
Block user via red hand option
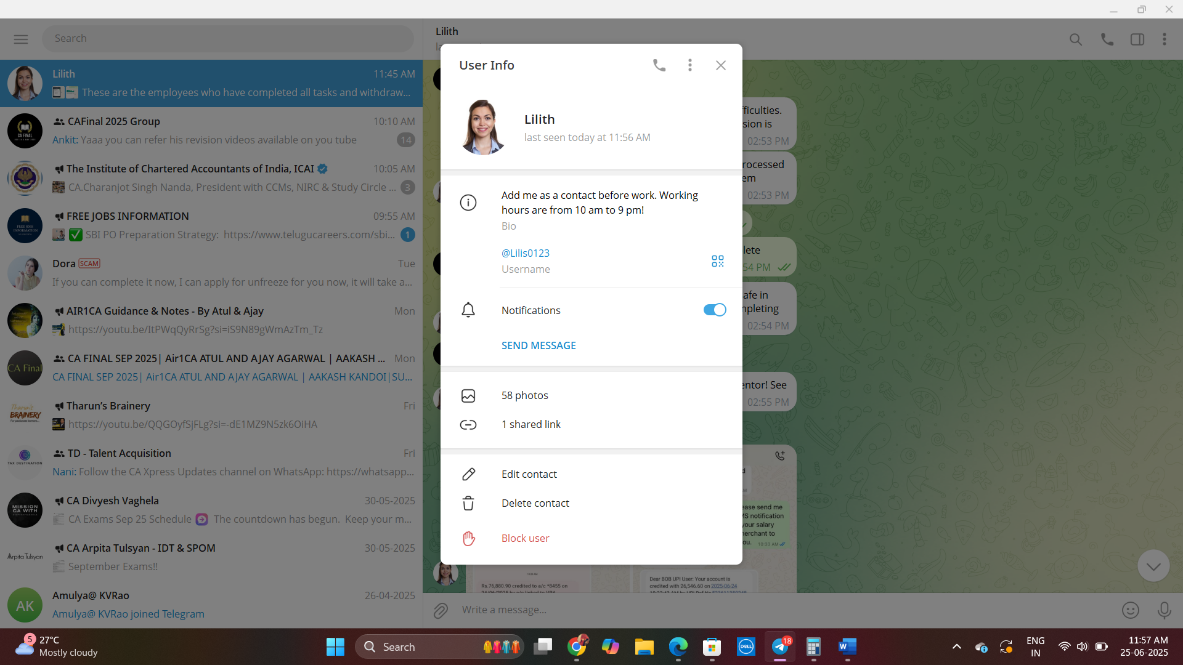tap(524, 538)
